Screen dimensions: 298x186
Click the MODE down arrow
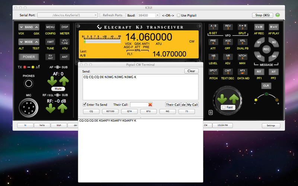pos(21,42)
